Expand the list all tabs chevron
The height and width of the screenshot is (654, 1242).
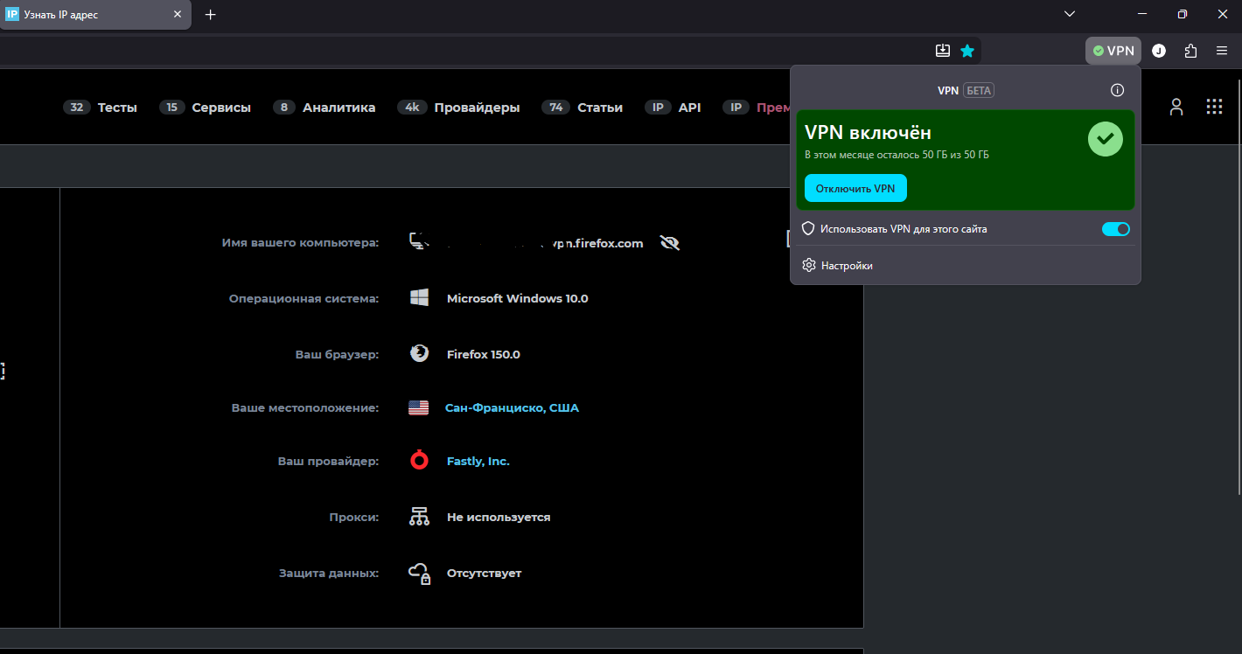(1070, 14)
